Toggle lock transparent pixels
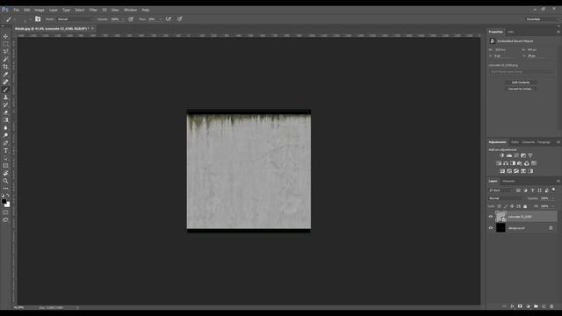 (x=500, y=206)
